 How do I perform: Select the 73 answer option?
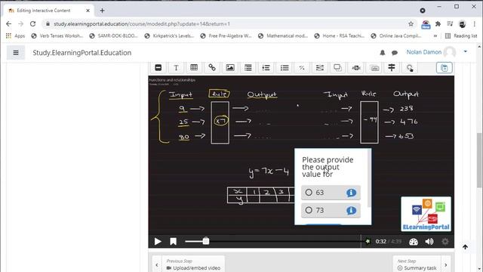(331, 210)
